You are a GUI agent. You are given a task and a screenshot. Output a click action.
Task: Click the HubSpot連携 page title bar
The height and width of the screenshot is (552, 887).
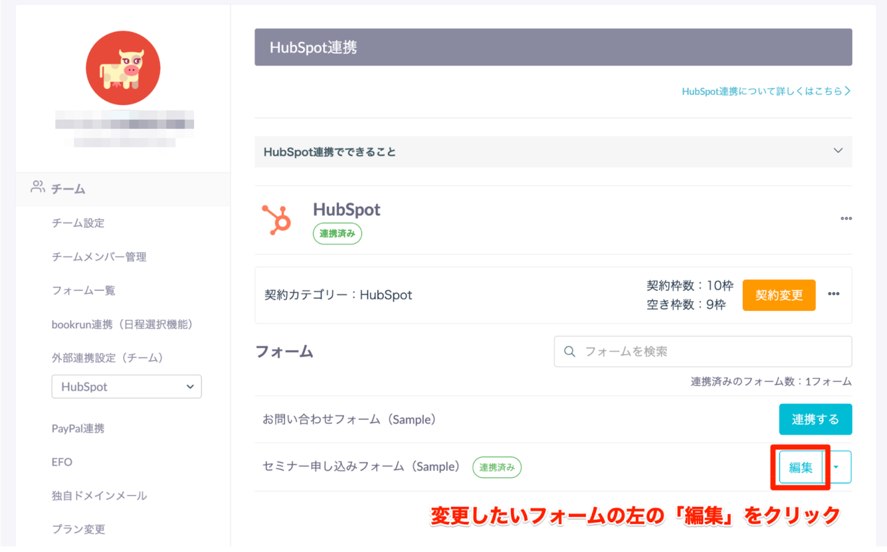click(x=553, y=47)
